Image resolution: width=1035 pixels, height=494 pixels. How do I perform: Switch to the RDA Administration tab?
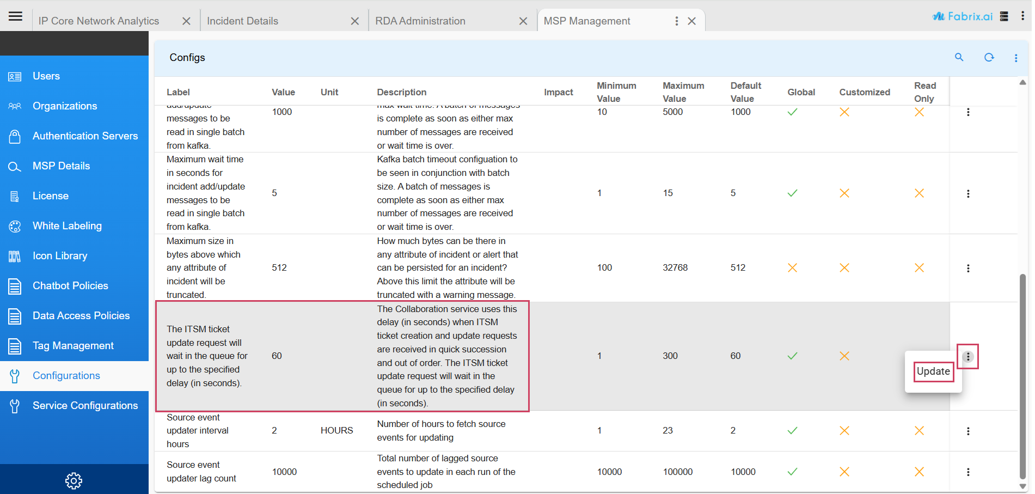tap(420, 21)
